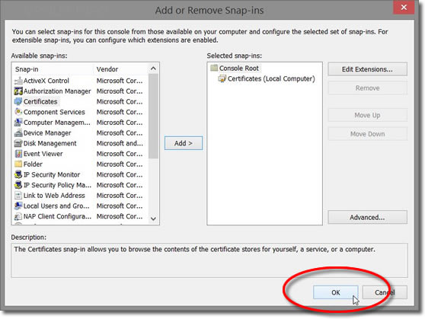Open the Advanced options
Image resolution: width=425 pixels, height=319 pixels.
[367, 218]
